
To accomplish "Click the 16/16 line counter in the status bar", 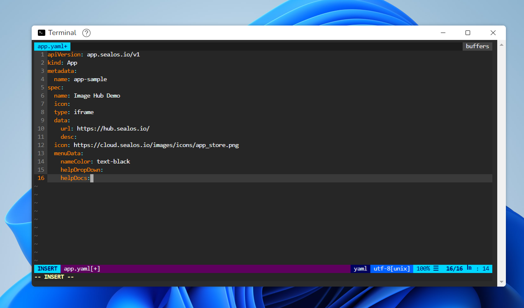I will (454, 268).
